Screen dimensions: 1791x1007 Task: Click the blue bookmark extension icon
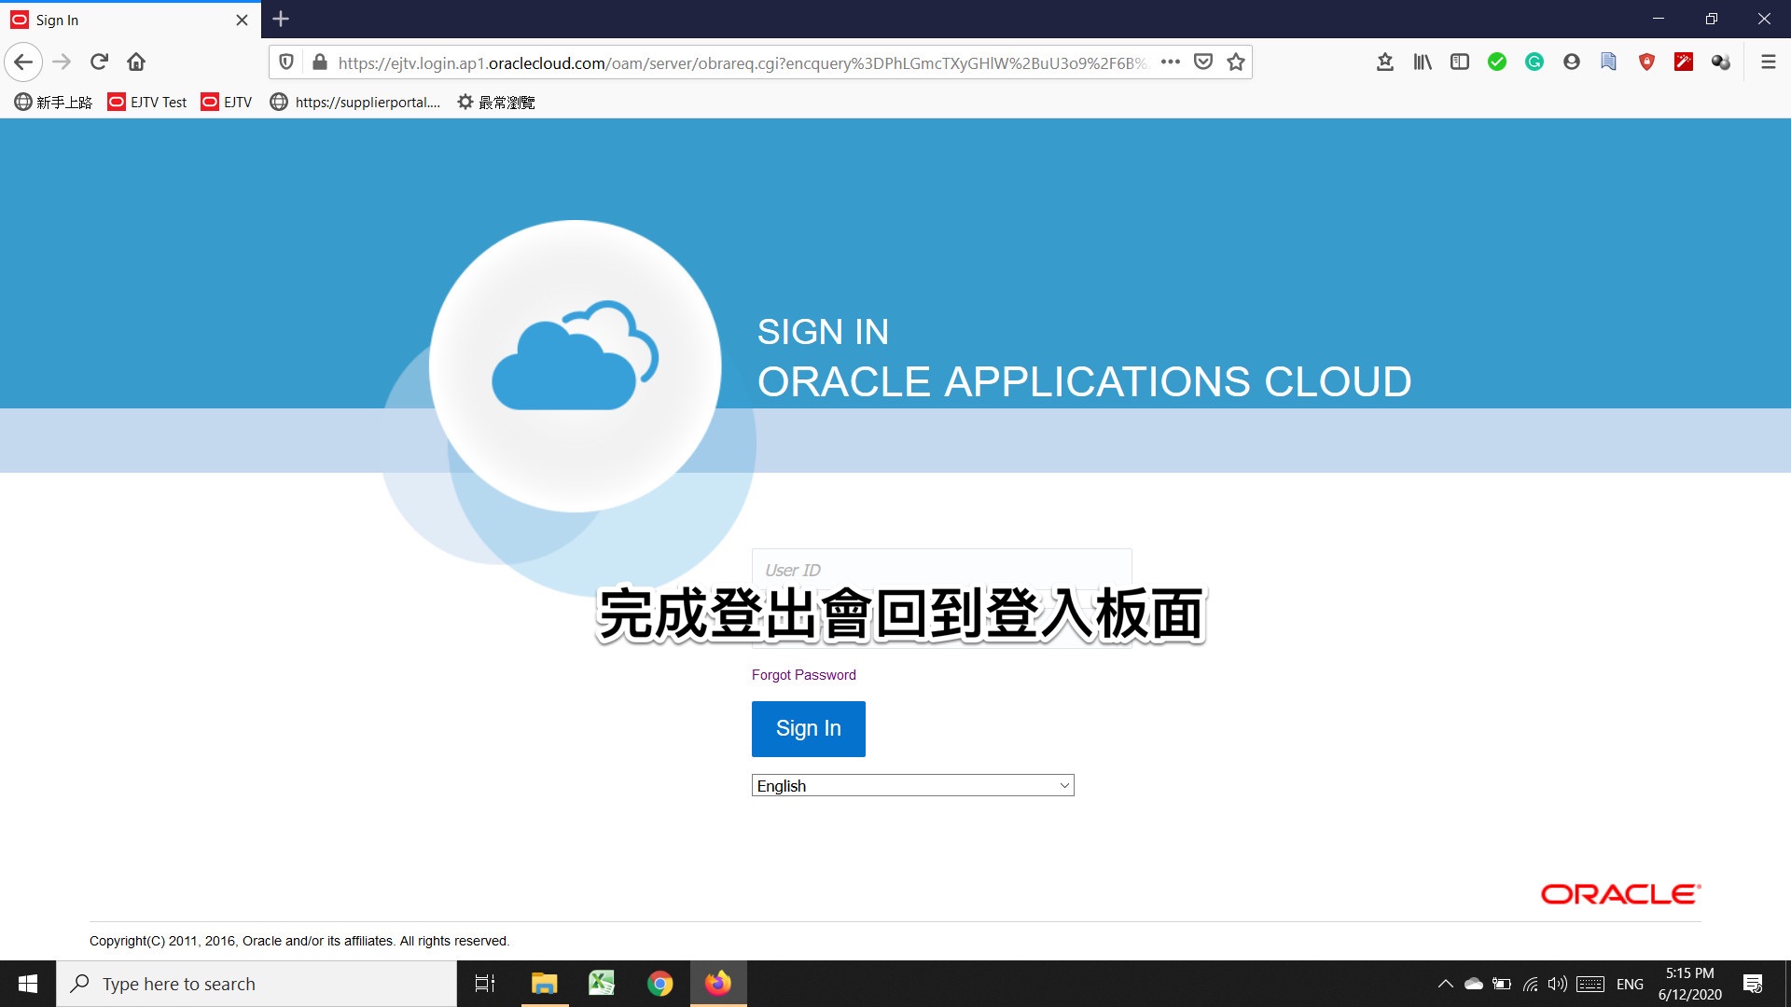(1609, 62)
